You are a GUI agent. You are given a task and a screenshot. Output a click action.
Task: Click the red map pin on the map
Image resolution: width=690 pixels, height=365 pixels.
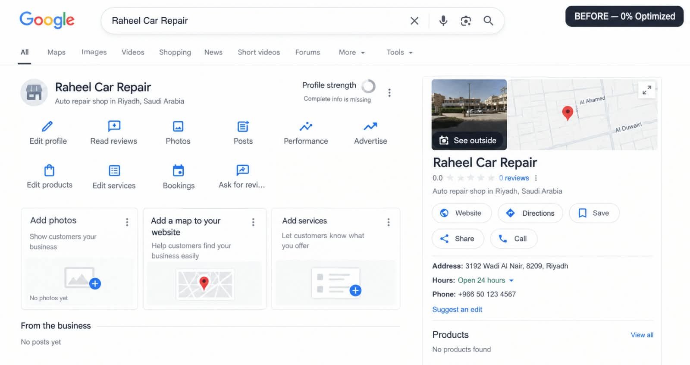(x=568, y=113)
